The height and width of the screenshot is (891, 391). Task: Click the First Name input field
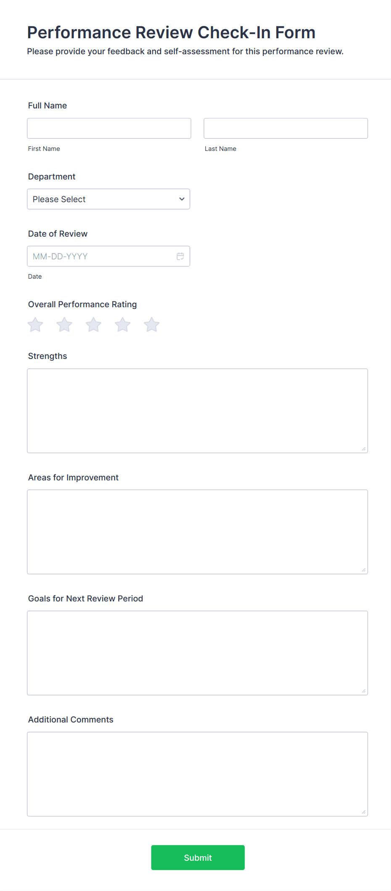(108, 128)
